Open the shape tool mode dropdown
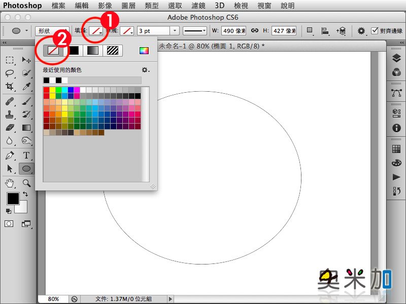Viewport: 406px width, 304px height. [52, 31]
